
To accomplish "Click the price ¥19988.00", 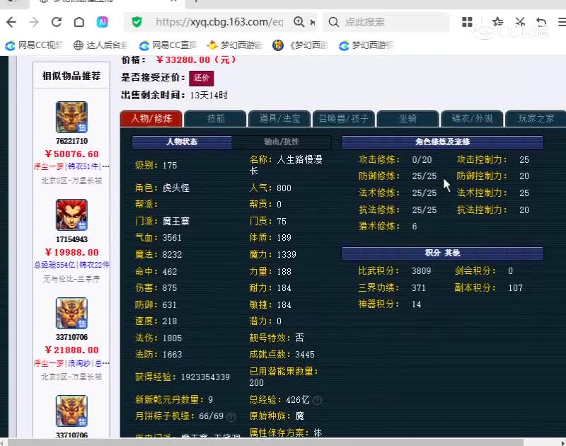I will [71, 253].
